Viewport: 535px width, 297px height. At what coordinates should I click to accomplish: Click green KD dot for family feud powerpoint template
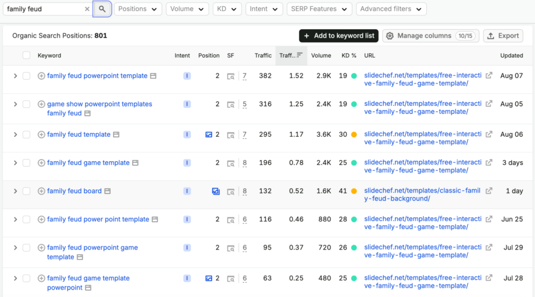pyautogui.click(x=354, y=76)
